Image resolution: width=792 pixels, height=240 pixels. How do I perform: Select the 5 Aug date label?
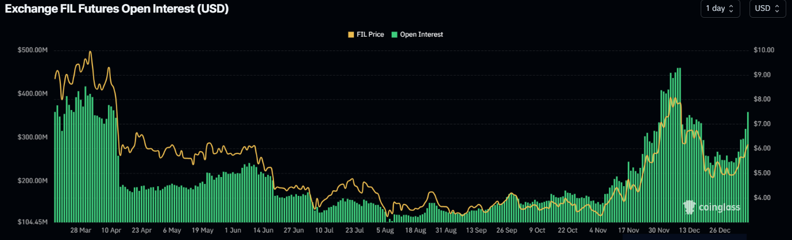(385, 230)
